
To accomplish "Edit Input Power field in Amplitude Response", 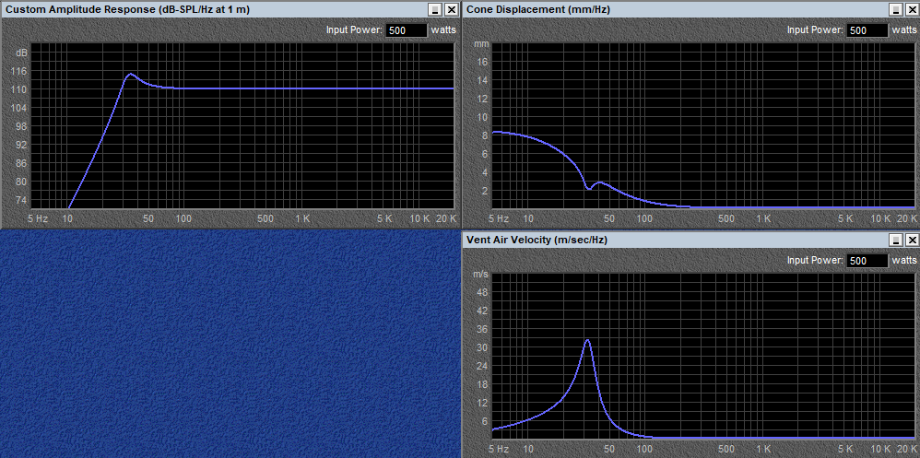I will tap(407, 30).
